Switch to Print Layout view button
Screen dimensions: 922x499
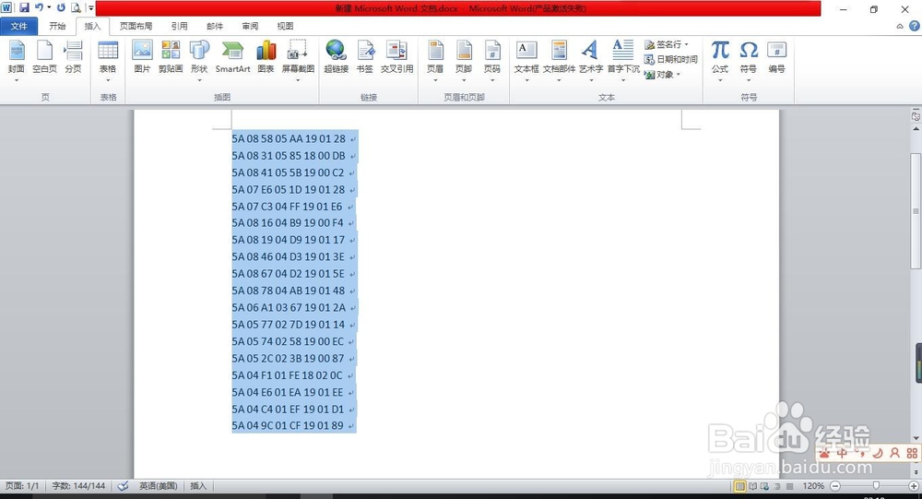(739, 486)
